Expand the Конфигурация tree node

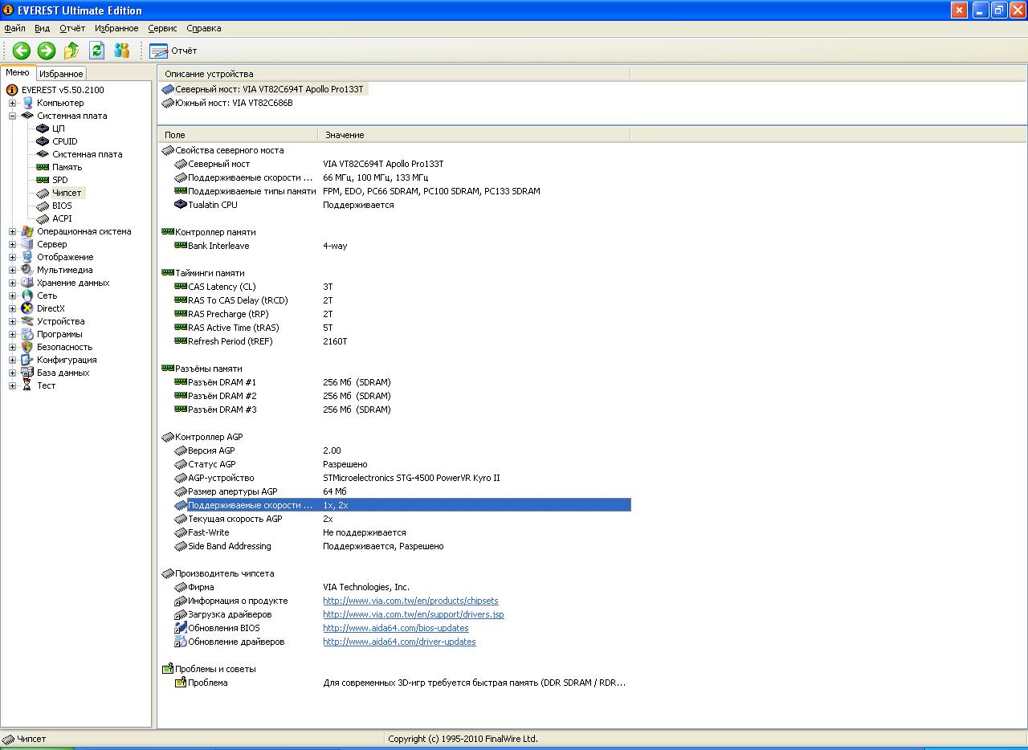click(12, 360)
